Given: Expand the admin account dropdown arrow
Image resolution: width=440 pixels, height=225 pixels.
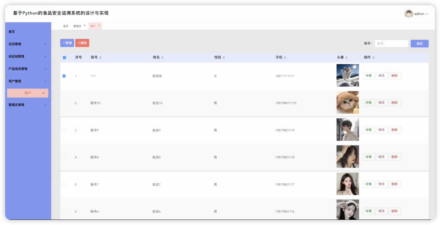Looking at the screenshot, I should [427, 14].
